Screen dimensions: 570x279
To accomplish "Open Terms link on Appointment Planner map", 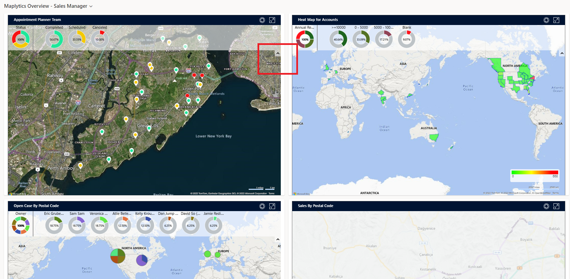I will 271,194.
